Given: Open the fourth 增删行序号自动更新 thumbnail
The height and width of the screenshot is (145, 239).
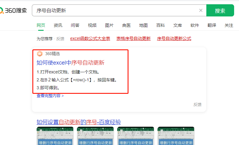Looking at the screenshot, I should coord(176,136).
